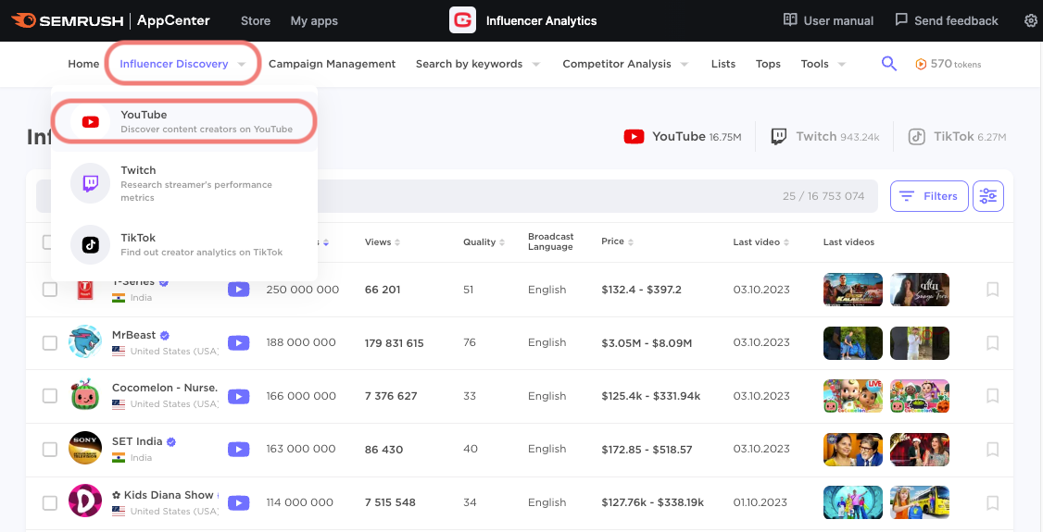Click the search magnifier icon
Viewport: 1043px width, 532px height.
click(x=888, y=64)
